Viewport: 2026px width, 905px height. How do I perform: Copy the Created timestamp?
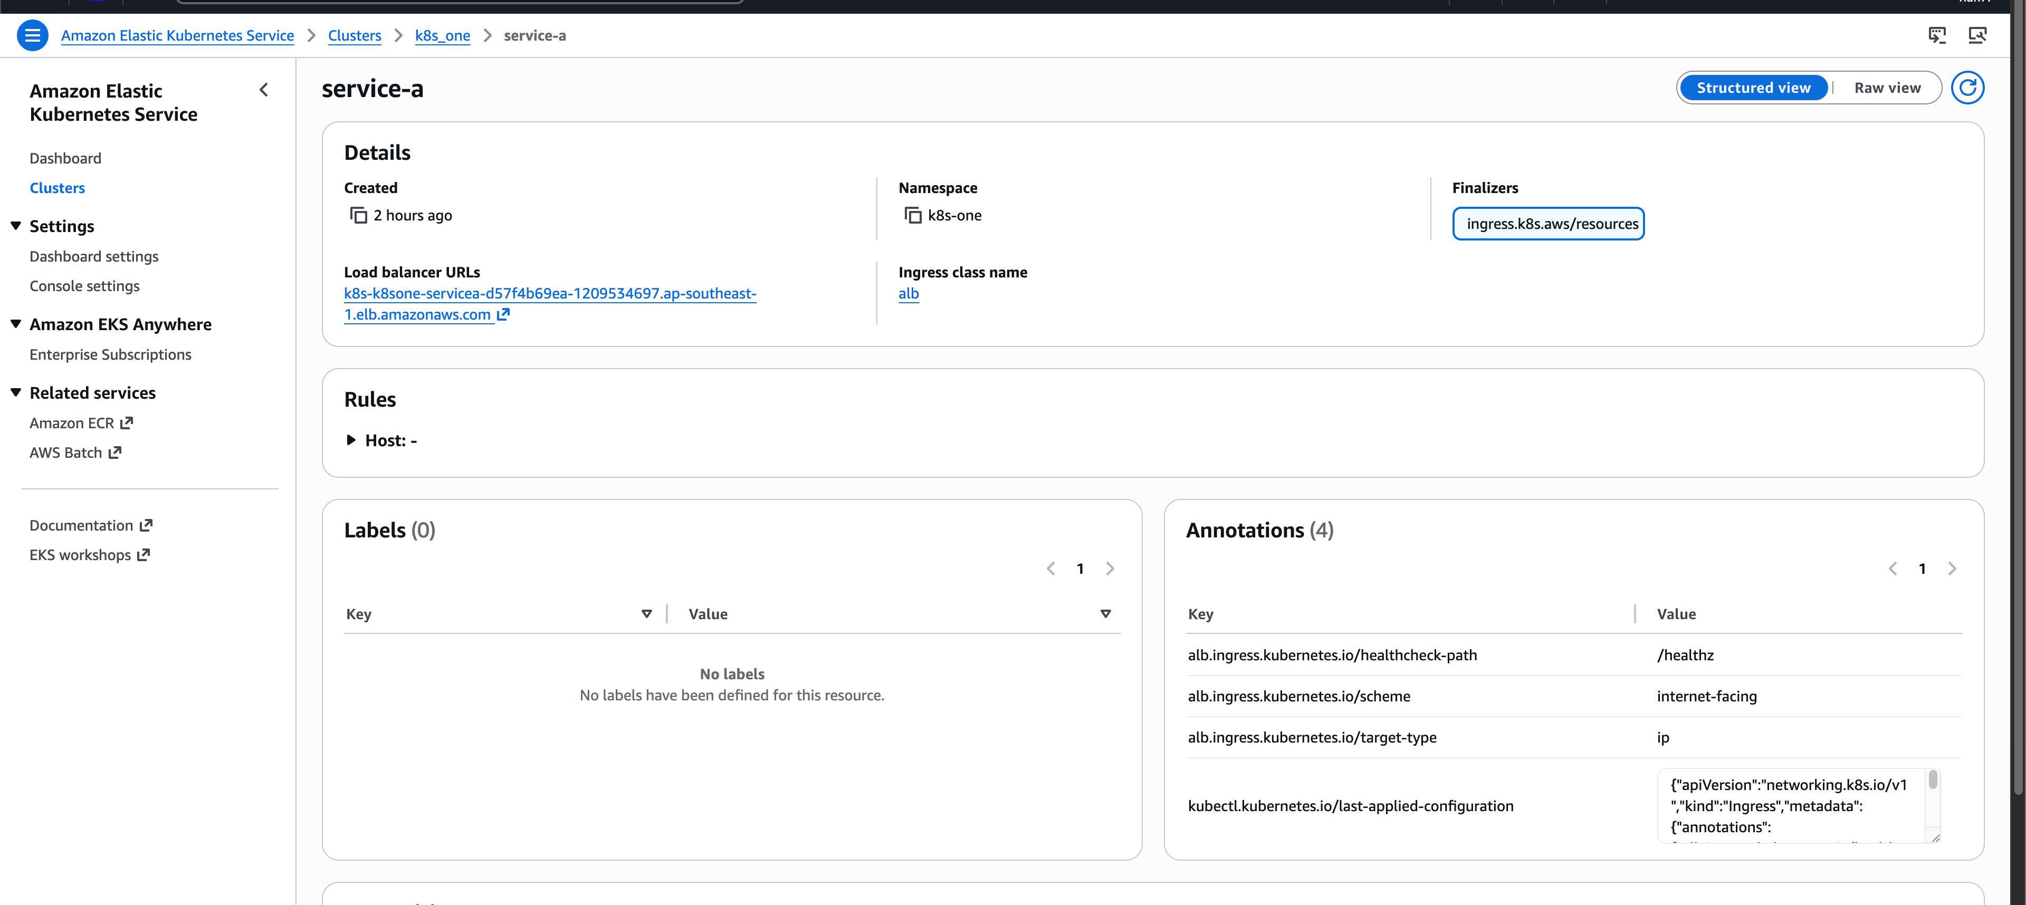[359, 216]
